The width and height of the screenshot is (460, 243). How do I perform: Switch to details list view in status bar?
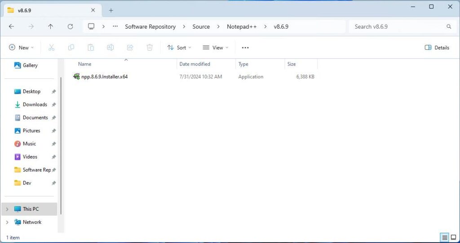(x=445, y=237)
